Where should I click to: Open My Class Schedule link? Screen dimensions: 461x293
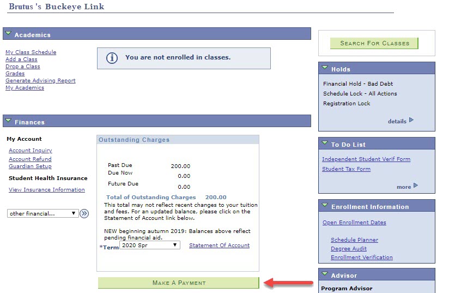[x=31, y=52]
